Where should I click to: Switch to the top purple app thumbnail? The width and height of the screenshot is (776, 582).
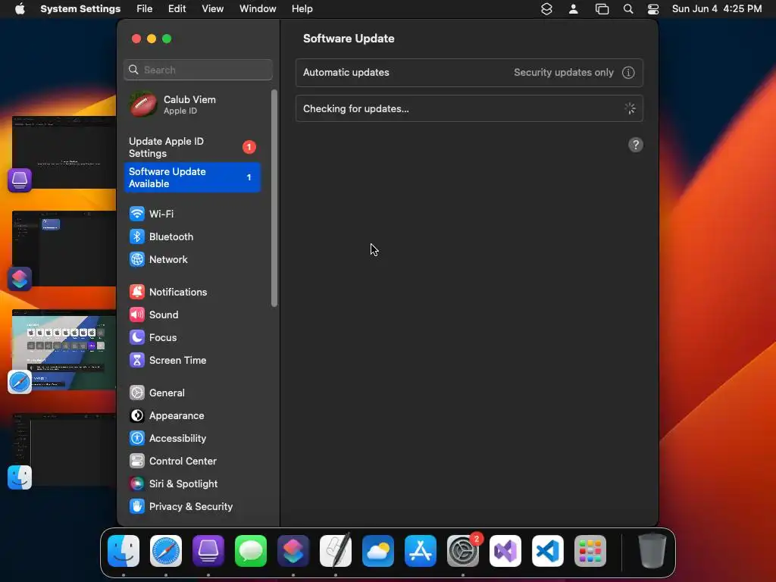64,152
